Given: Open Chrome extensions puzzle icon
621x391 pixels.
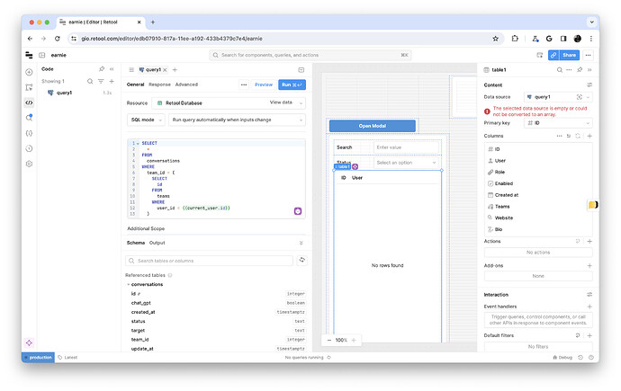Looking at the screenshot, I should point(515,39).
